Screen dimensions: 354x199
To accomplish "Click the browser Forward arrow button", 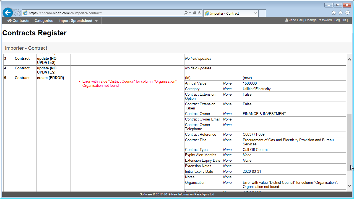I will click(17, 13).
